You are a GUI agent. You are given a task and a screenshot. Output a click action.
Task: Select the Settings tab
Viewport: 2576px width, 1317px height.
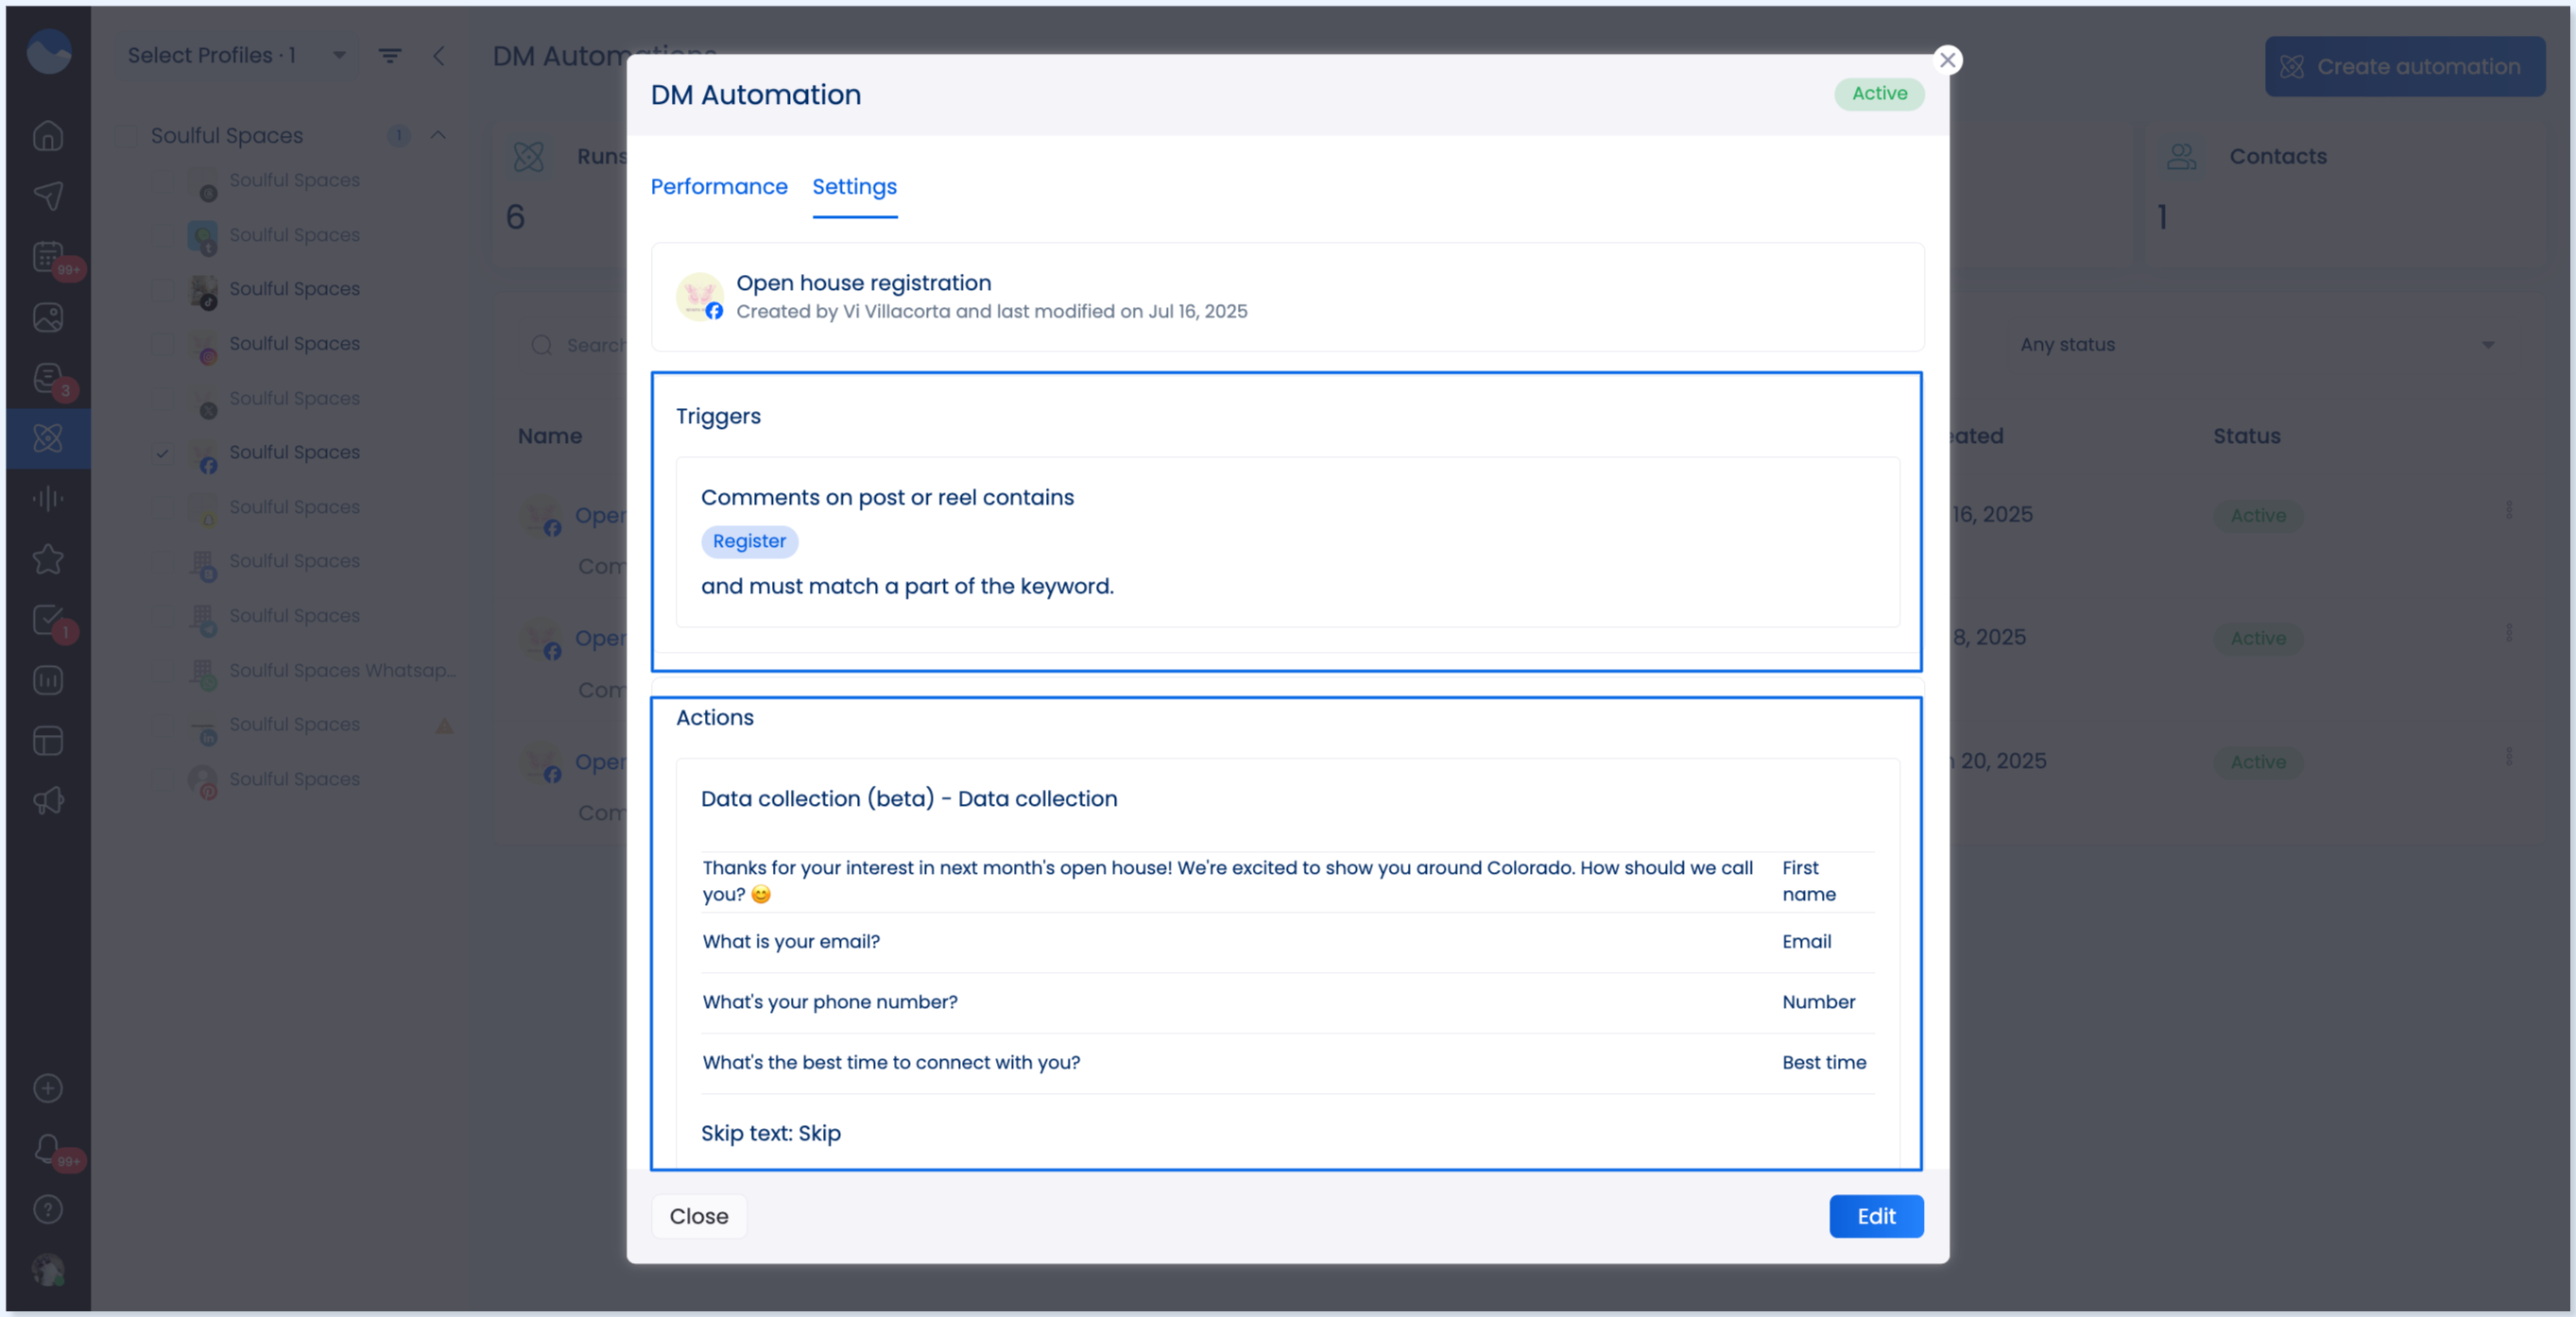tap(854, 187)
